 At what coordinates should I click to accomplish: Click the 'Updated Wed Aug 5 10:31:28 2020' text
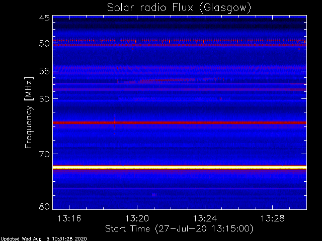44,239
